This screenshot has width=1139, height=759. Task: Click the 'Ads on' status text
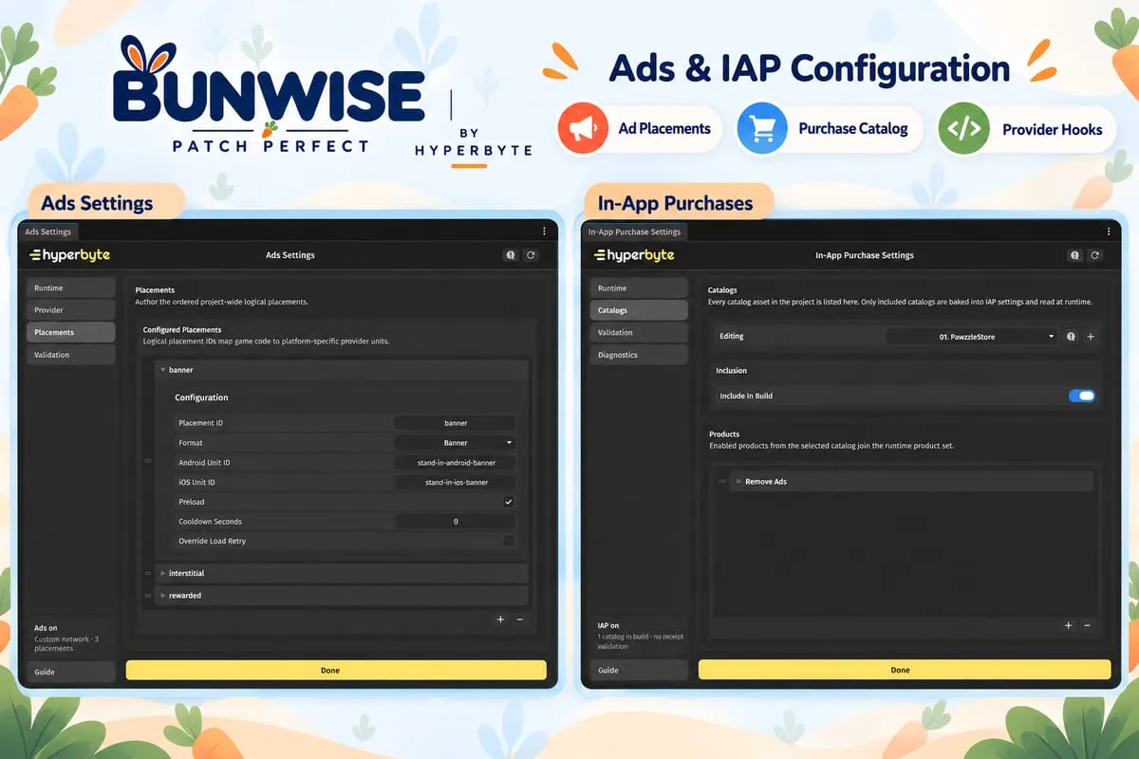point(46,628)
